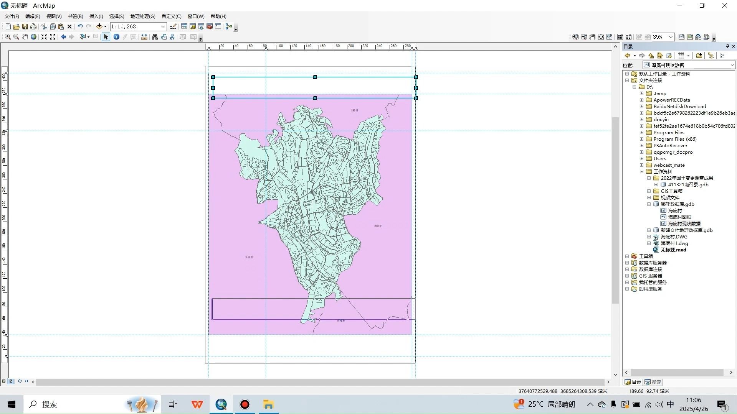Print the map layout

[x=33, y=26]
